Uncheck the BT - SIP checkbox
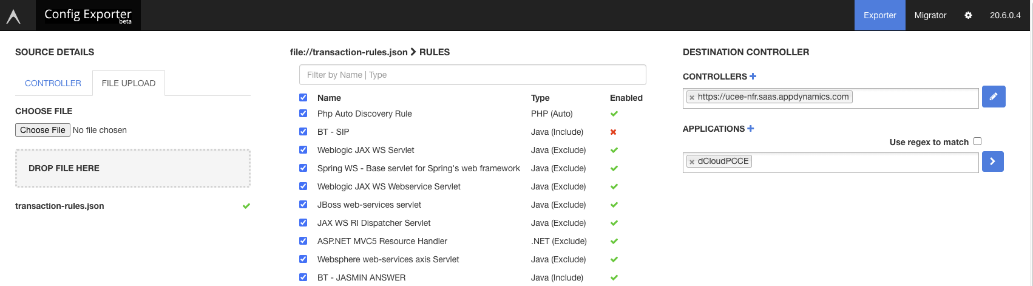1033x286 pixels. coord(303,131)
